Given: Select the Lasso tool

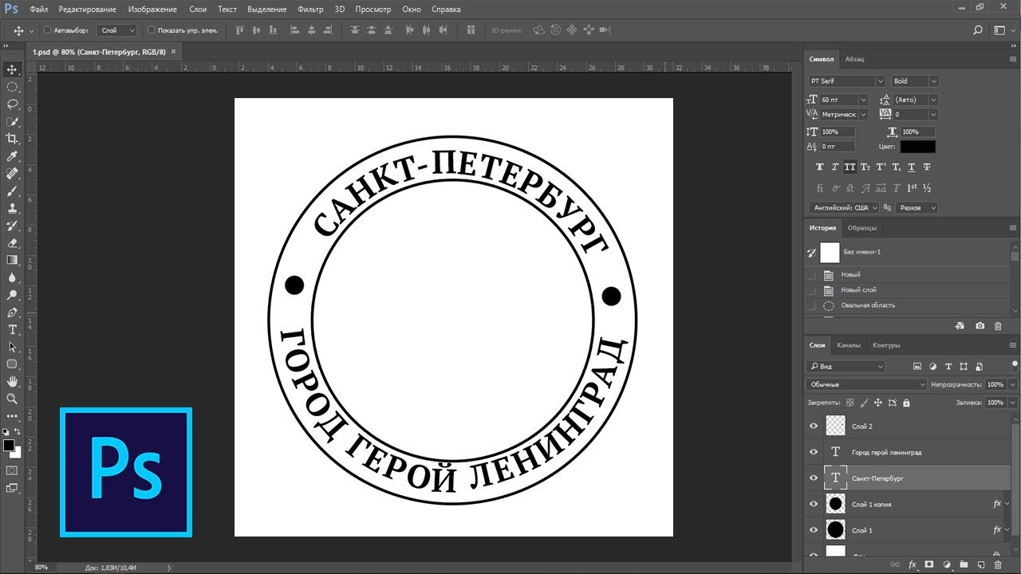Looking at the screenshot, I should tap(12, 104).
